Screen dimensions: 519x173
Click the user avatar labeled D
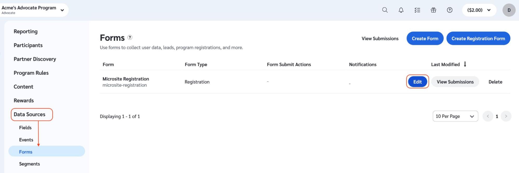point(509,10)
